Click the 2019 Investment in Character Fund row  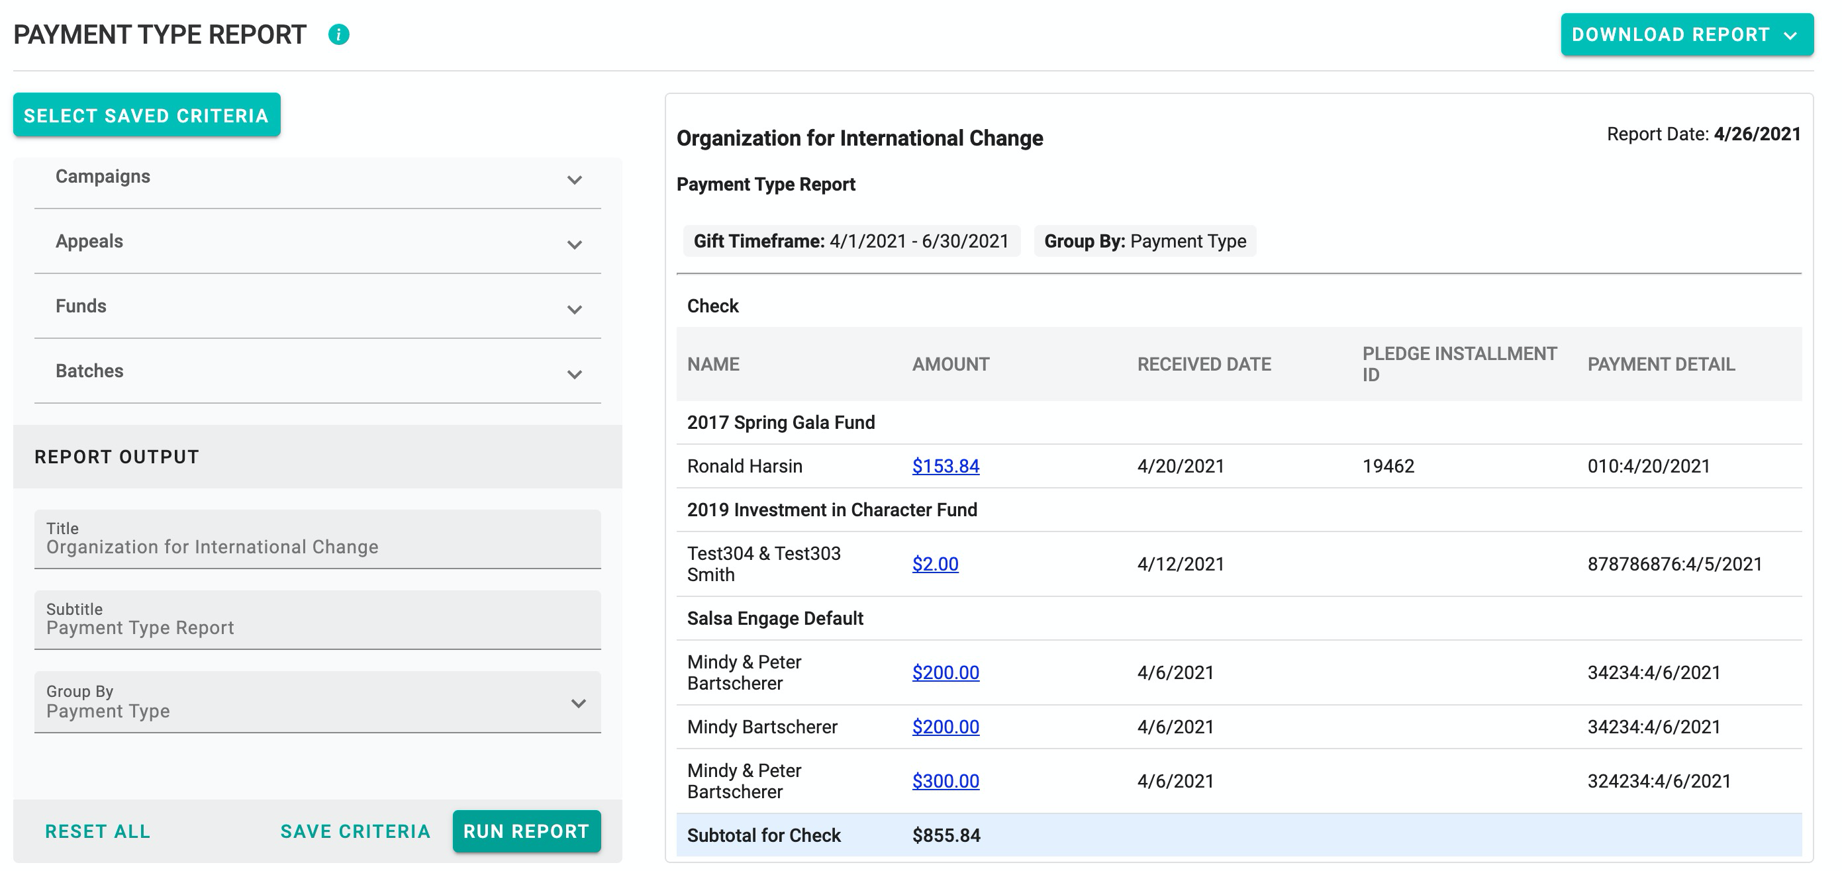[1239, 510]
